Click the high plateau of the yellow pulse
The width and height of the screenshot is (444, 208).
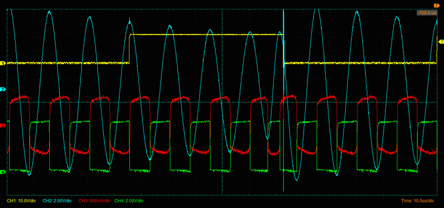[206, 34]
